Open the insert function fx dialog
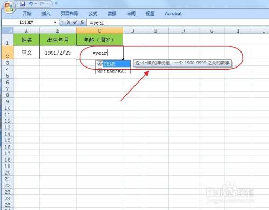 tap(82, 22)
